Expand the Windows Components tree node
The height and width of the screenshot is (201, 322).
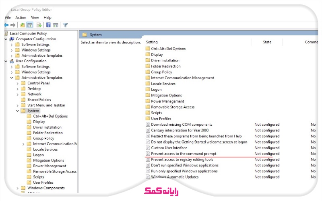pyautogui.click(x=17, y=188)
